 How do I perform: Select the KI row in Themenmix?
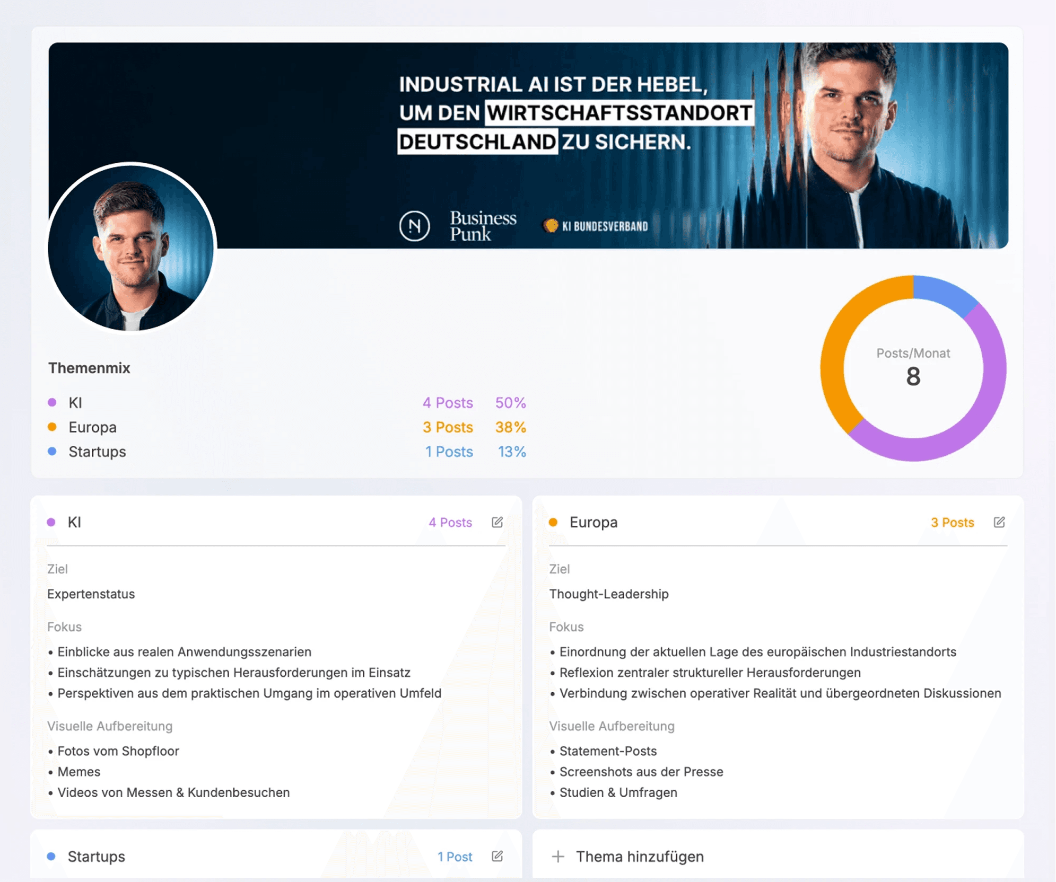tap(287, 403)
